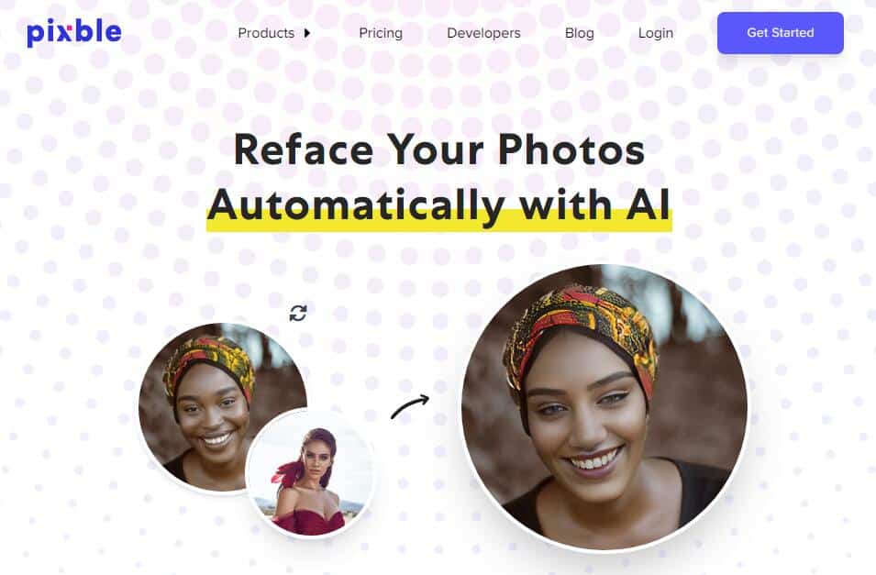Click the swap/refresh arrows icon

click(298, 313)
